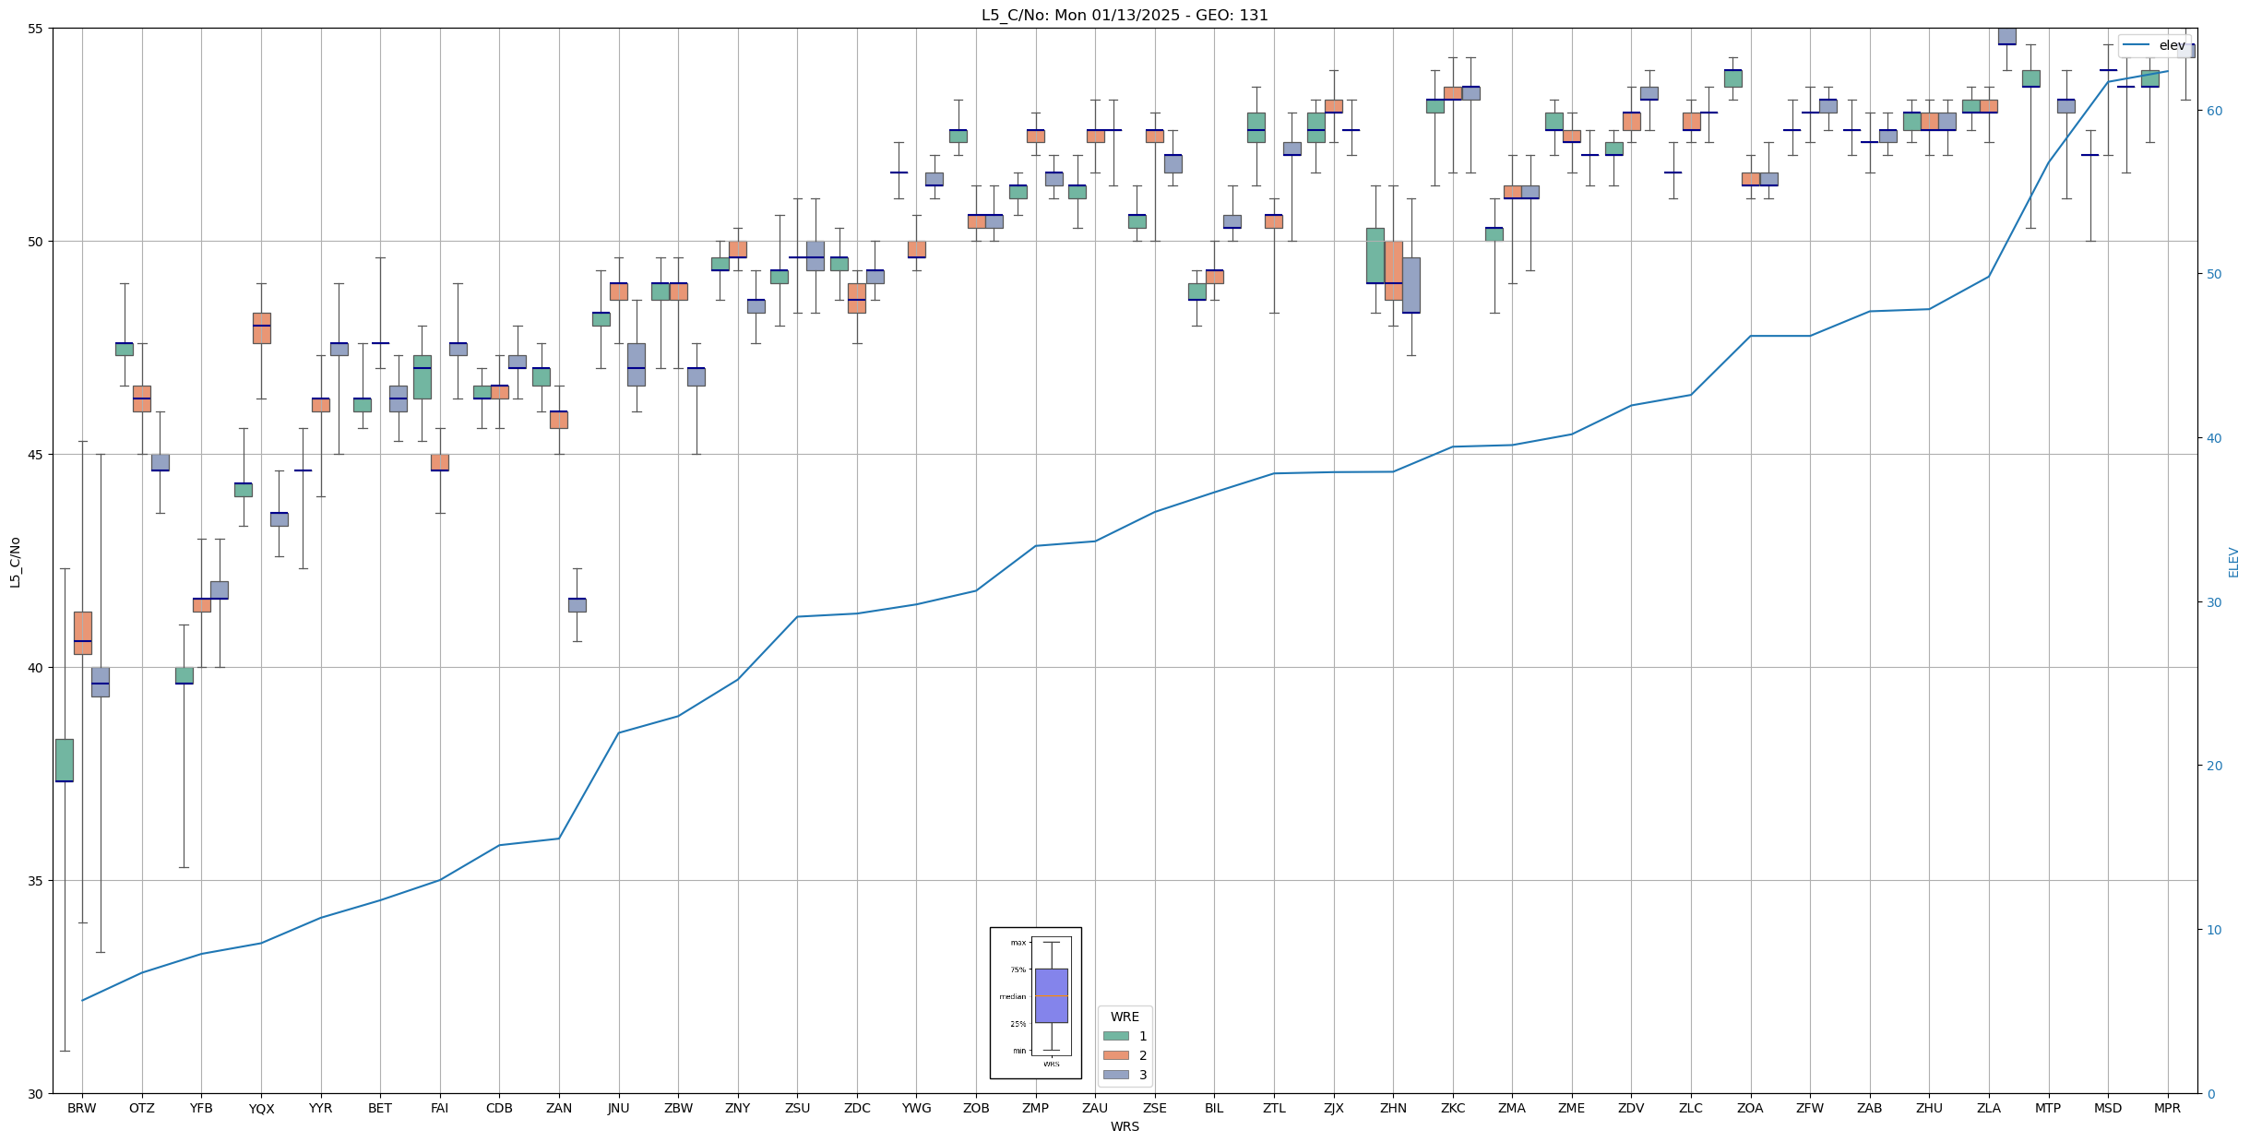
Task: Click the blue-gray WRE 3 legend swatch
Action: pyautogui.click(x=1115, y=1075)
